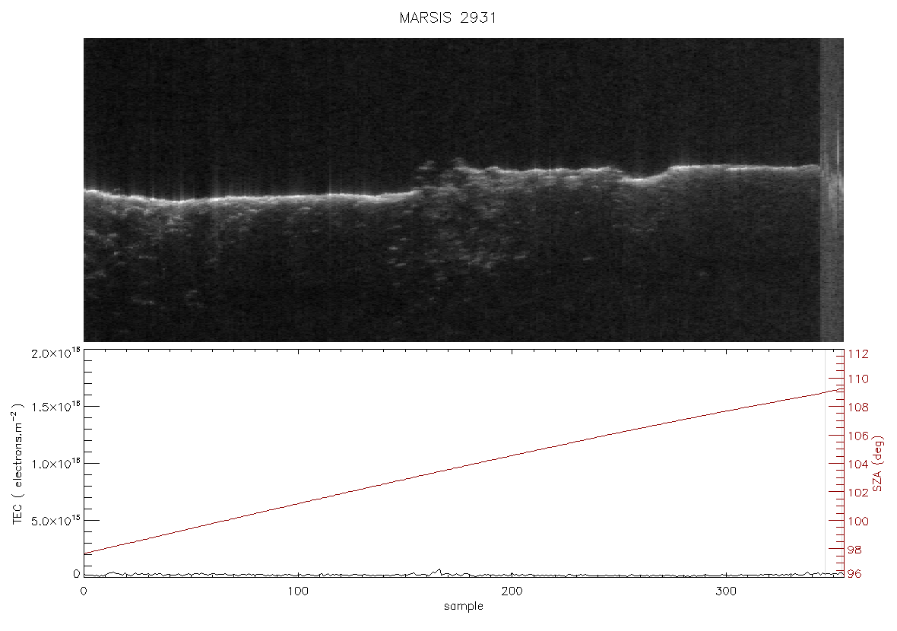The width and height of the screenshot is (897, 631).
Task: Click the 98 SZA tick label
Action: click(854, 550)
